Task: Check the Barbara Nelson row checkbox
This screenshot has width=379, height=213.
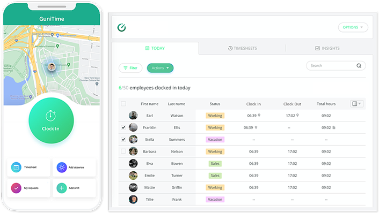Action: coord(123,151)
